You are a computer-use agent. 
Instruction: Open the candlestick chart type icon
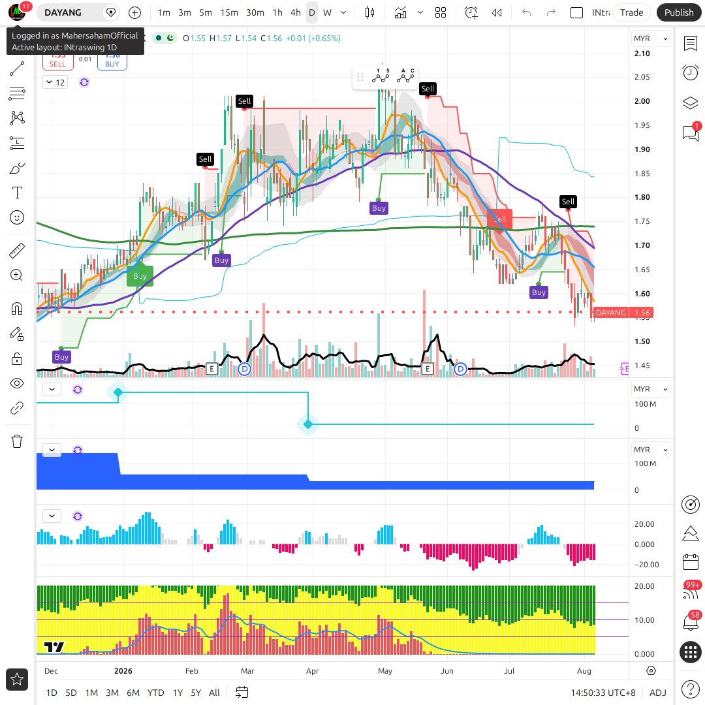click(x=369, y=12)
